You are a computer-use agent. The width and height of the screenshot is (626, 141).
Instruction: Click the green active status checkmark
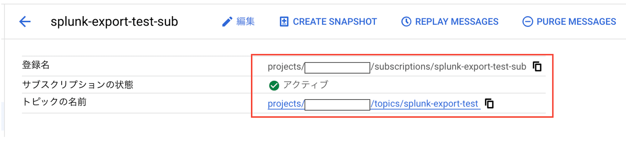pos(274,85)
